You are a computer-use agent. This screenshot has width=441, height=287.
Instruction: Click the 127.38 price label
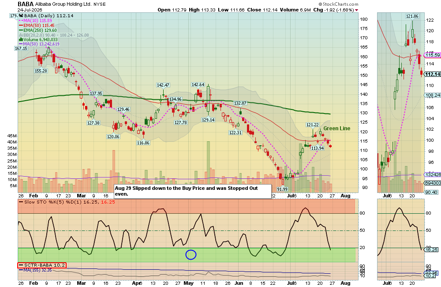click(93, 123)
